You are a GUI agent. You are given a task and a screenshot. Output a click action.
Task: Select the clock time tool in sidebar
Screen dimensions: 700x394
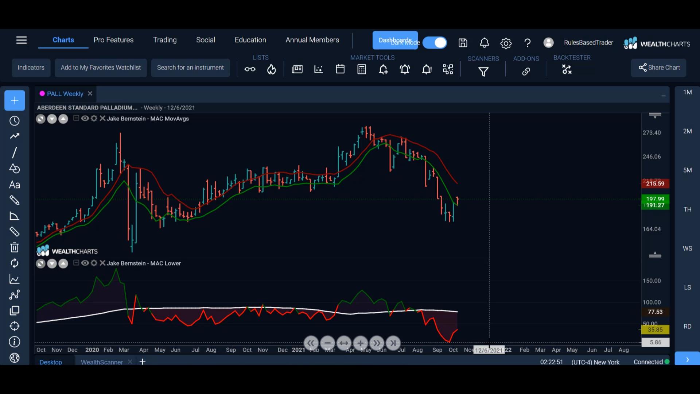click(x=14, y=121)
